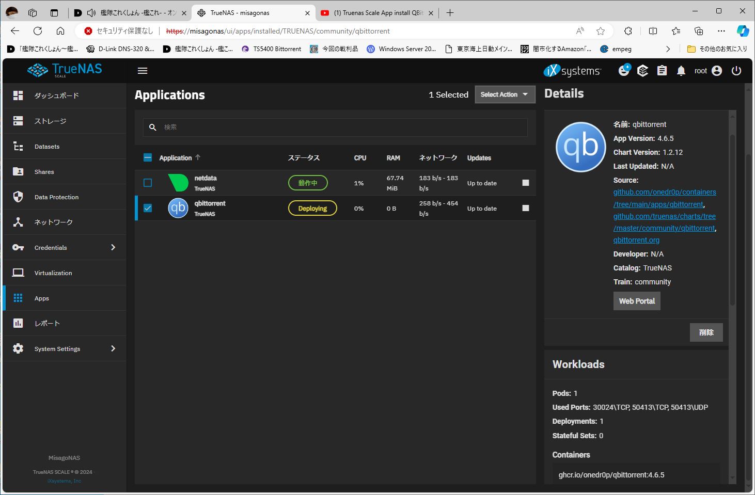Click the System Settings gear icon
This screenshot has width=755, height=495.
[x=18, y=348]
